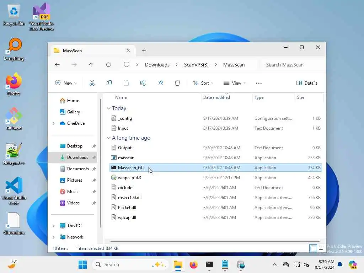Expand Network tree node
This screenshot has height=273, width=364.
tap(54, 237)
